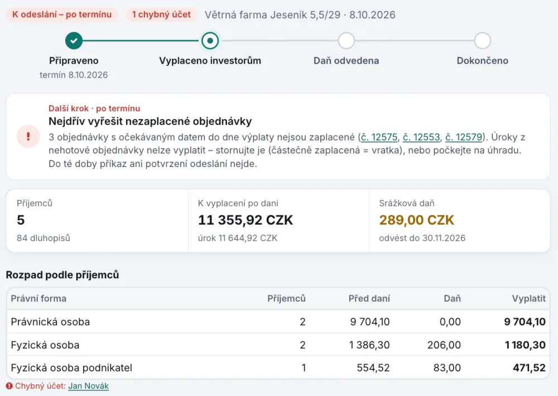
Task: Click the 'Vyplaceno investorům' step label
Action: tap(210, 60)
